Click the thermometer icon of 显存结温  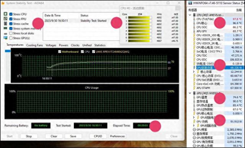pyautogui.click(x=194, y=101)
